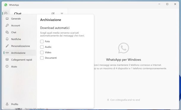
Task: Click the lock icon near crittografia text
Action: (108, 100)
